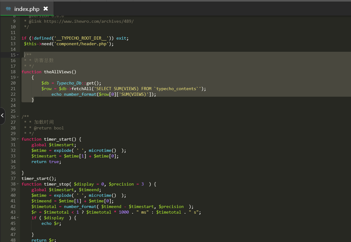The height and width of the screenshot is (242, 351).
Task: Collapse the doc comment starting at line 26
Action: [x=18, y=117]
